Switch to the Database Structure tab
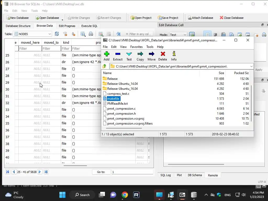The height and width of the screenshot is (201, 268). (x=18, y=26)
